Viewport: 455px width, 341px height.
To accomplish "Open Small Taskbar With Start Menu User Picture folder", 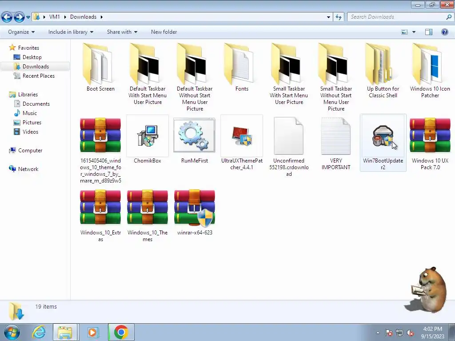I will pyautogui.click(x=289, y=74).
